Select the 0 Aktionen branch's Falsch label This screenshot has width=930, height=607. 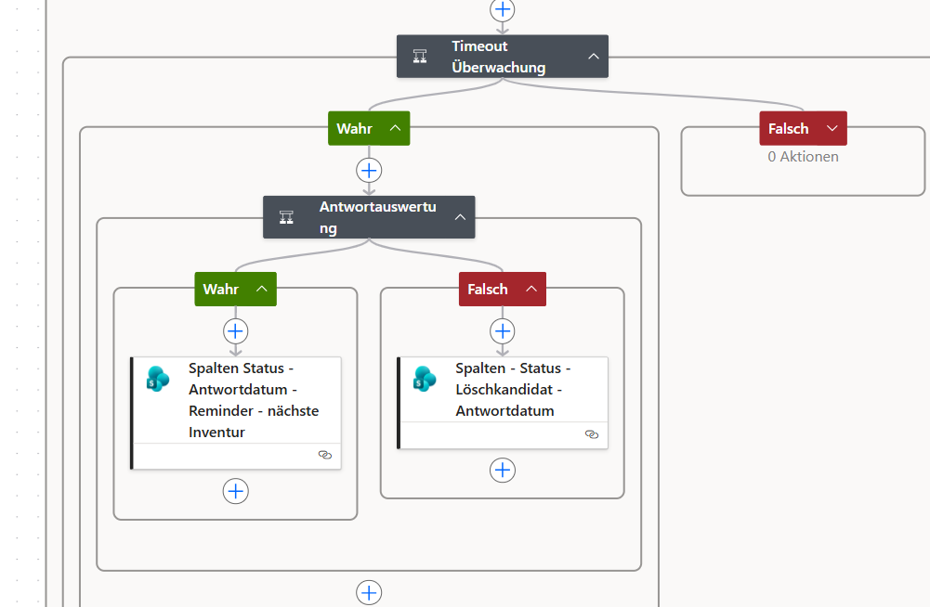coord(788,129)
